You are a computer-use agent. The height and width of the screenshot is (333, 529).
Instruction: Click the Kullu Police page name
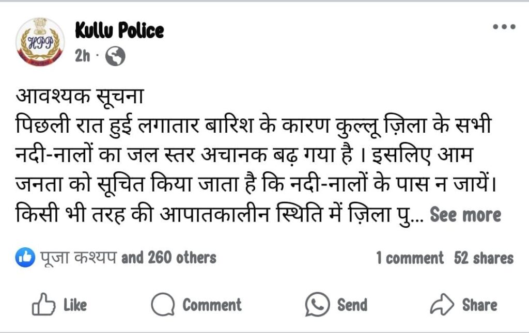tap(119, 31)
